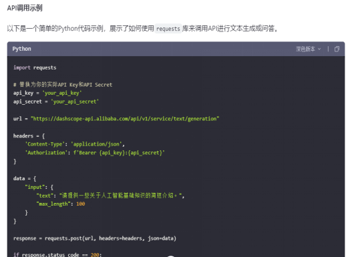The width and height of the screenshot is (354, 257).
Task: Click the Python language label
Action: 21,49
